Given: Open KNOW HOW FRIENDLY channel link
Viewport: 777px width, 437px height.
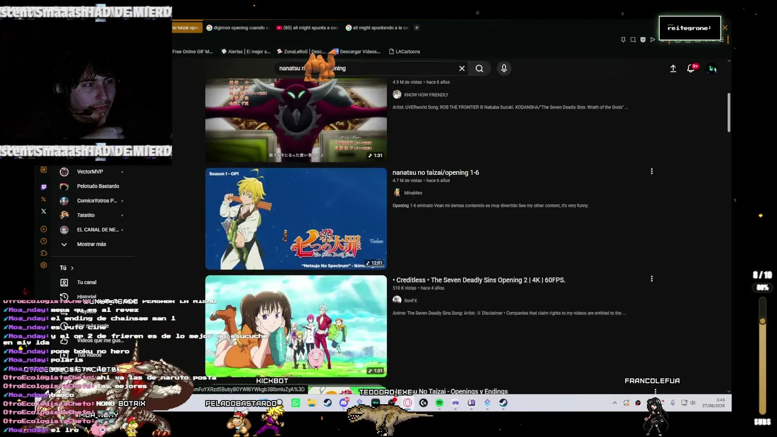Looking at the screenshot, I should pyautogui.click(x=426, y=95).
